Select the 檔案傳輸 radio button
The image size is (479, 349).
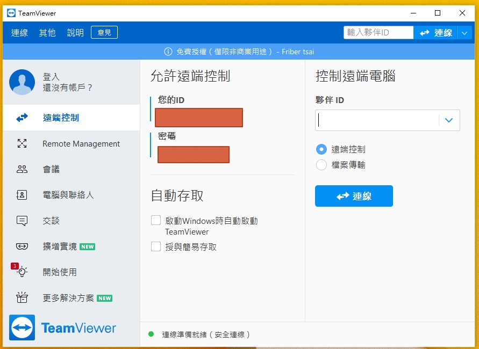pyautogui.click(x=321, y=165)
